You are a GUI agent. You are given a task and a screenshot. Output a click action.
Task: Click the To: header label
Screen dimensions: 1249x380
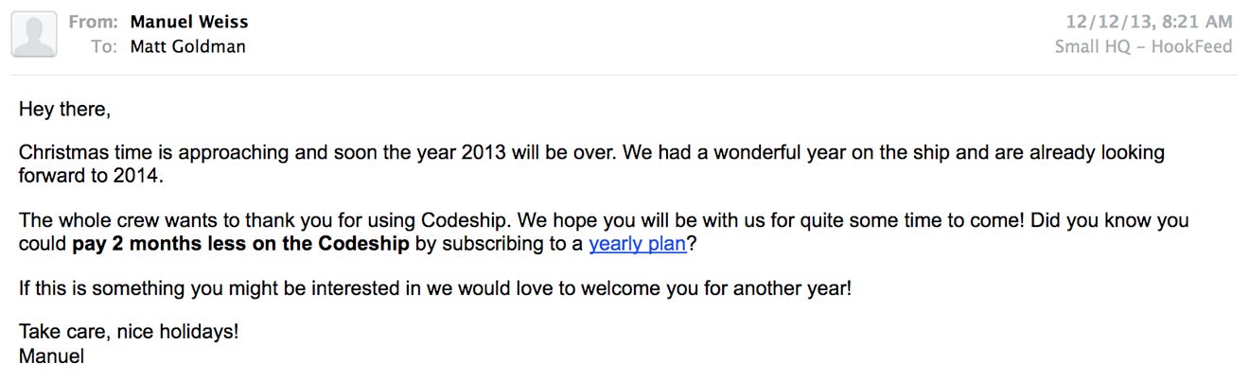(103, 46)
